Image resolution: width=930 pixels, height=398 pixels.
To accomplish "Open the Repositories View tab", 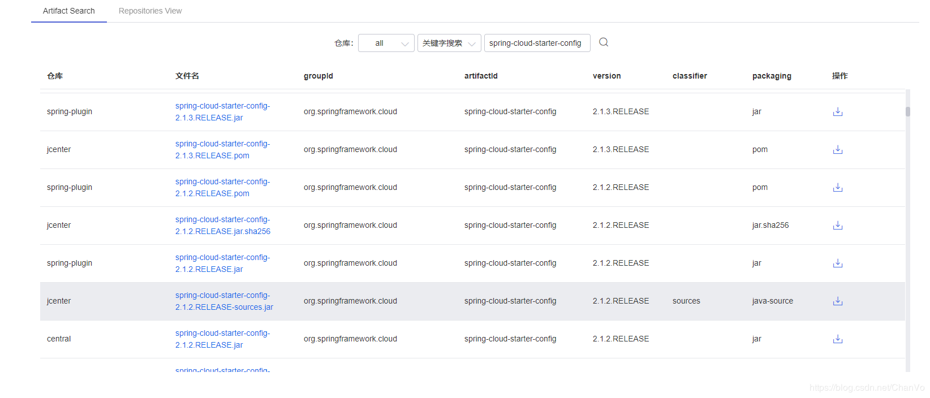I will pyautogui.click(x=150, y=11).
